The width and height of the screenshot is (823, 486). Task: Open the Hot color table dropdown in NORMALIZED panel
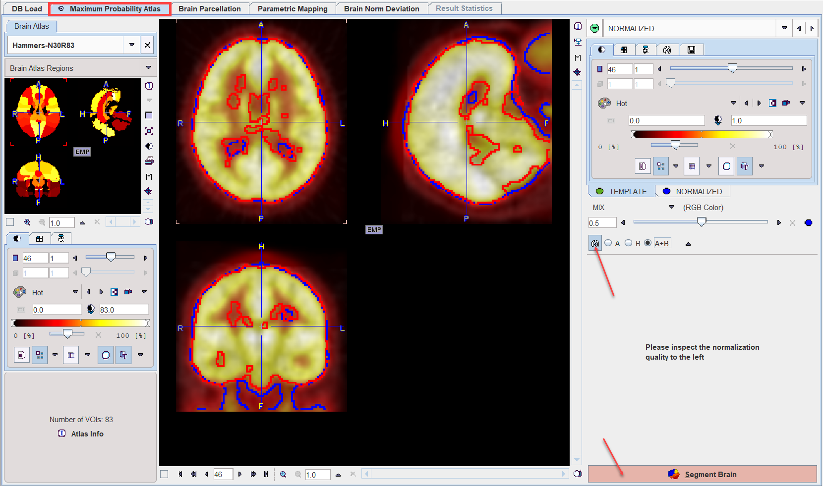734,103
